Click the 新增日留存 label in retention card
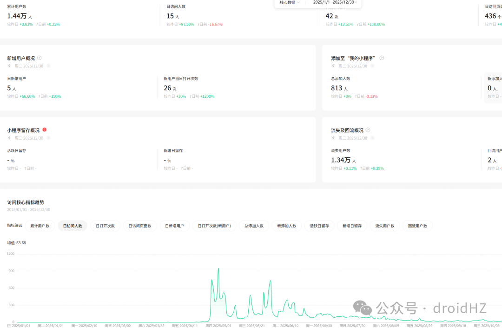This screenshot has width=502, height=328. [x=173, y=151]
